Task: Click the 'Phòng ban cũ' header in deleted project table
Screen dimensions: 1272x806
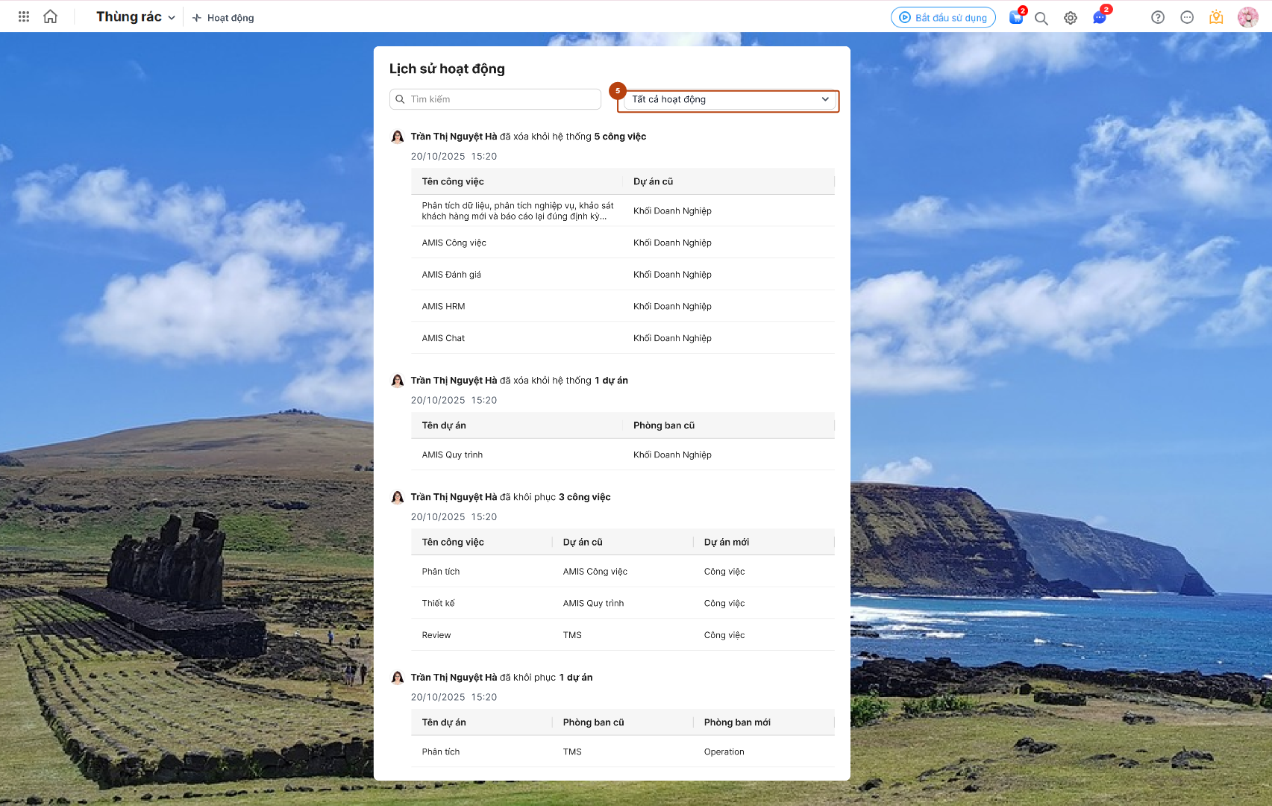Action: coord(663,425)
